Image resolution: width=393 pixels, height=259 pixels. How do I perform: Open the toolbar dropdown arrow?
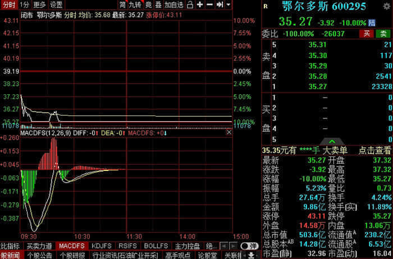pos(229,4)
